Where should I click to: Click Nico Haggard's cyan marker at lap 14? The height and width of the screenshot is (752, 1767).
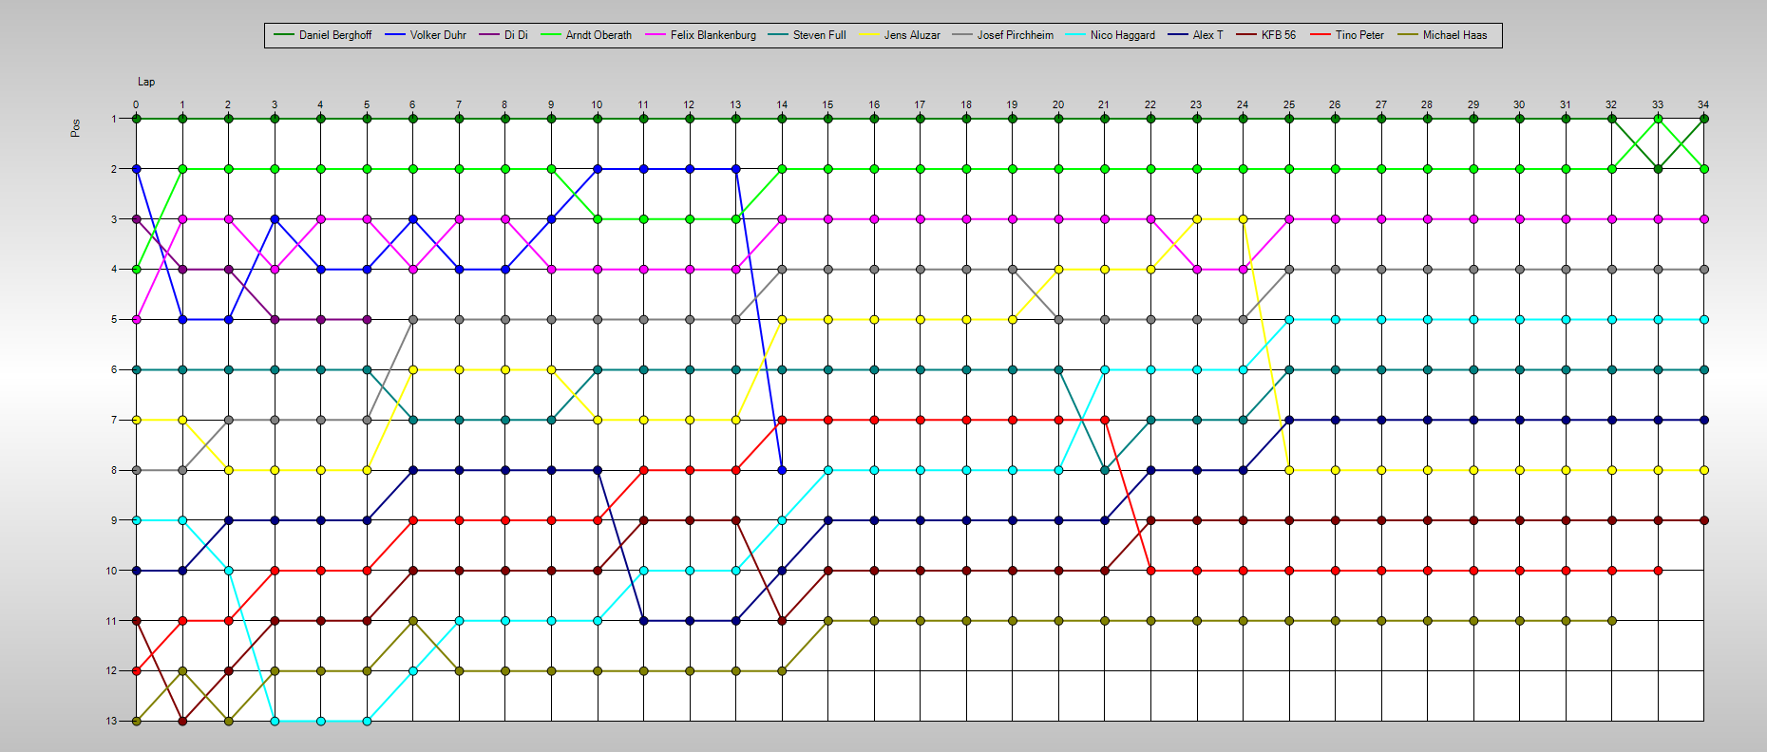(782, 520)
